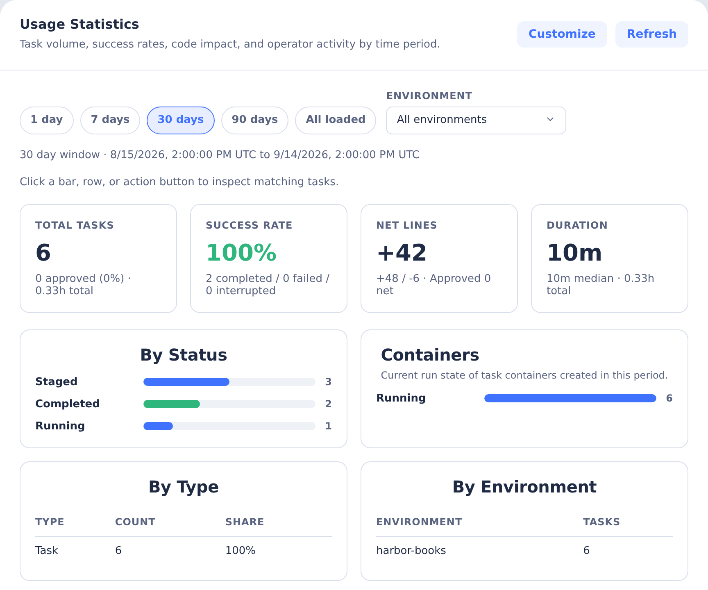708x590 pixels.
Task: Click the Containers running count 6
Action: point(669,398)
